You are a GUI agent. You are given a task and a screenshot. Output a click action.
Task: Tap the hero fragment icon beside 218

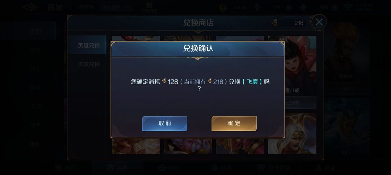click(x=274, y=23)
